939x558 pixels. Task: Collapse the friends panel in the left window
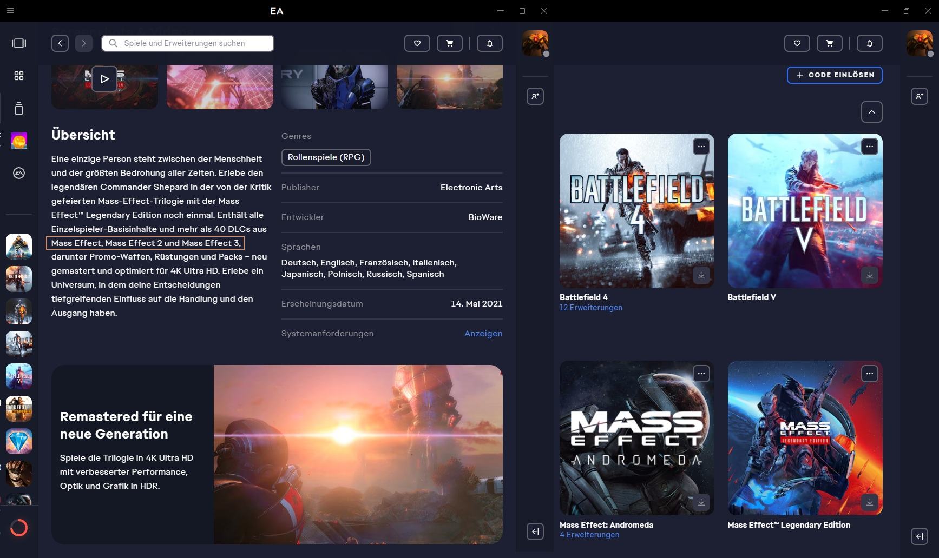(x=535, y=532)
